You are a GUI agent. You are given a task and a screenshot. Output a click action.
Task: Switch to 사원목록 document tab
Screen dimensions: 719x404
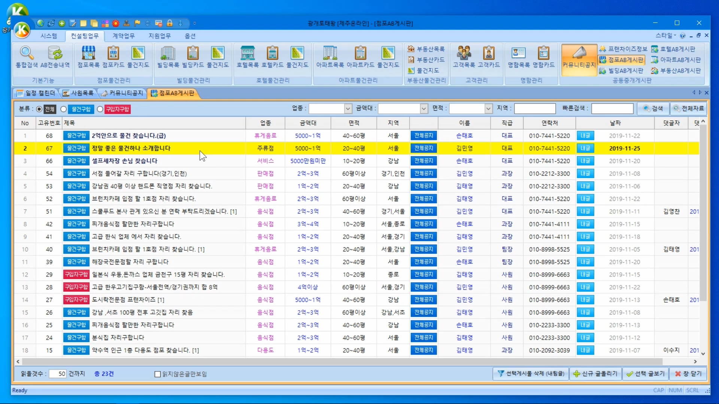coord(78,93)
